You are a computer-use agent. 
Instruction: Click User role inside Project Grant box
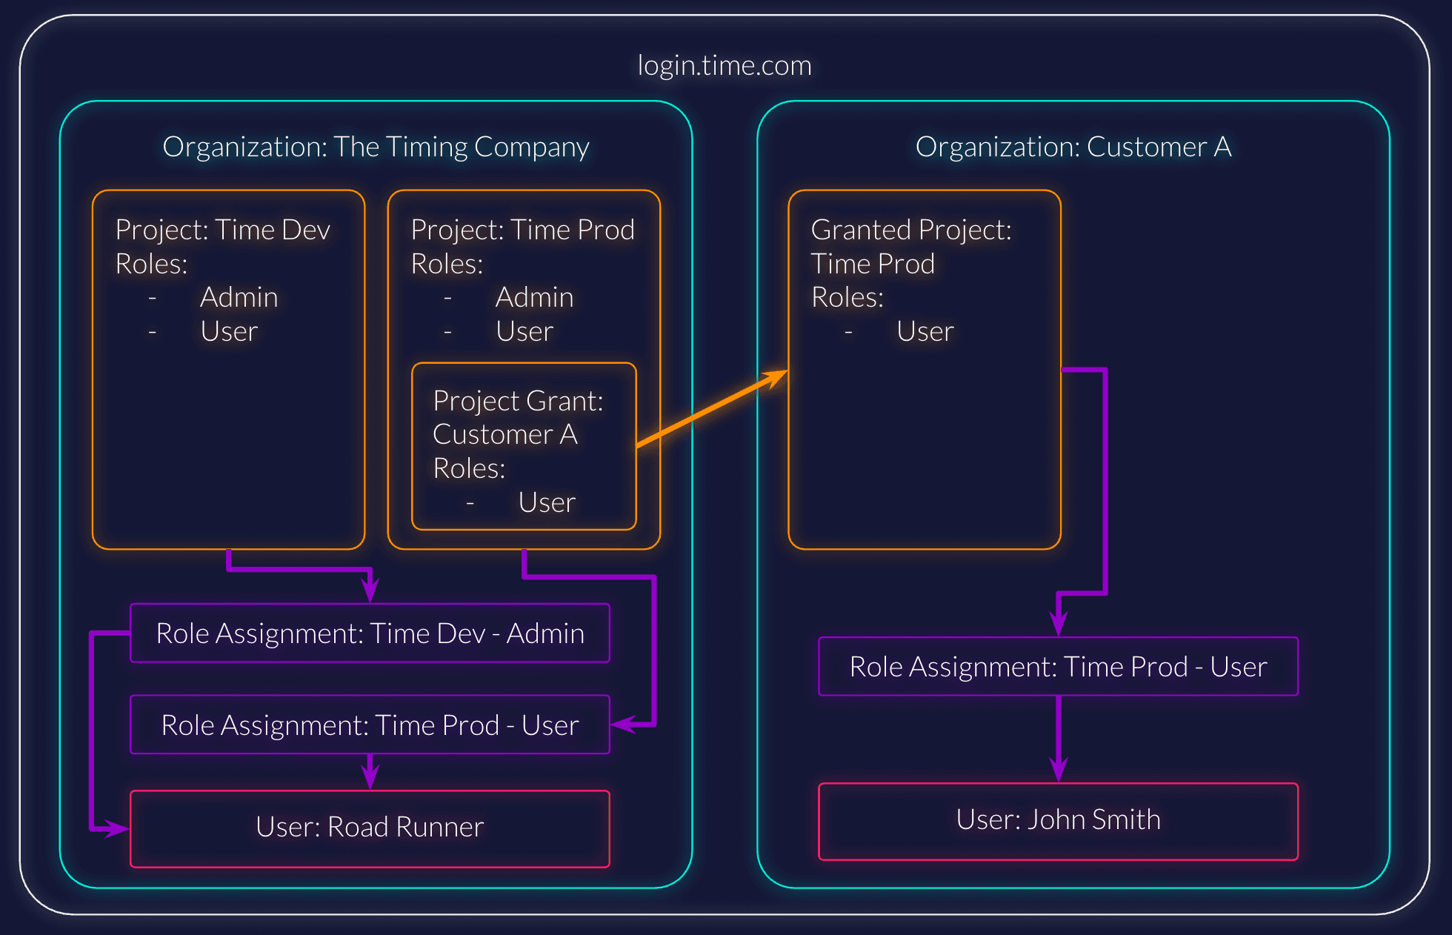(547, 502)
